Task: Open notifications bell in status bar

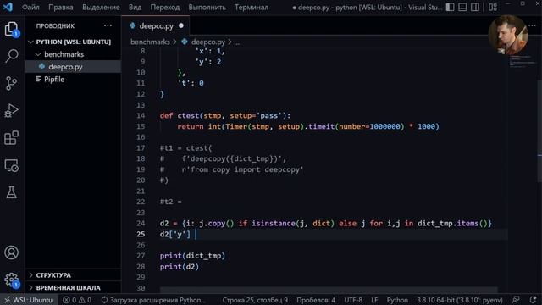Action: pyautogui.click(x=533, y=300)
